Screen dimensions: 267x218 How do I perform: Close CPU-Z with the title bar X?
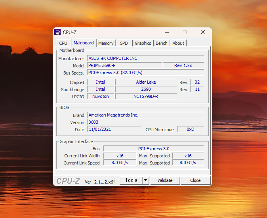[x=203, y=32]
